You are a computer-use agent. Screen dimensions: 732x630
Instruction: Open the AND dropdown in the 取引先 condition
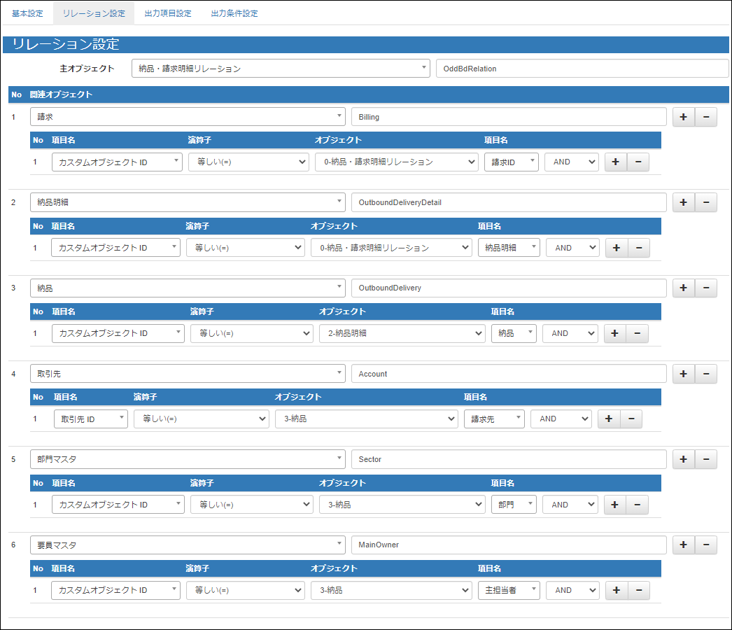point(561,419)
